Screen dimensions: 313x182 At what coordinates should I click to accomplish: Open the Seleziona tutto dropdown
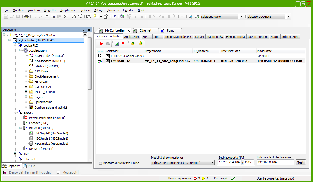coord(242,17)
